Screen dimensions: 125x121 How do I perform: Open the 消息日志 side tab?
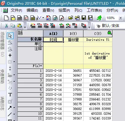click(2, 103)
